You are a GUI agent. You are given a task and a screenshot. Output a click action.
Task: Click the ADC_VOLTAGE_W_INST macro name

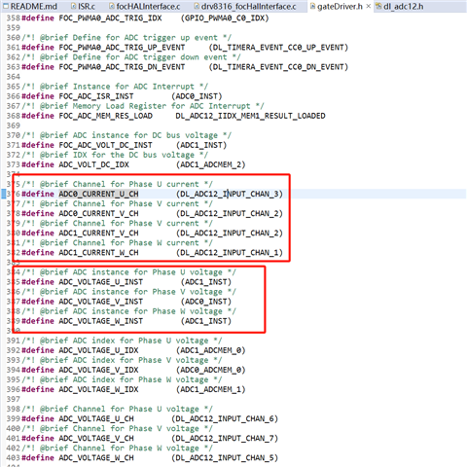point(101,321)
